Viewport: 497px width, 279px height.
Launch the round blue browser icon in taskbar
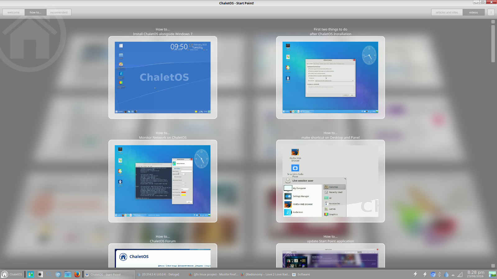[x=58, y=274]
